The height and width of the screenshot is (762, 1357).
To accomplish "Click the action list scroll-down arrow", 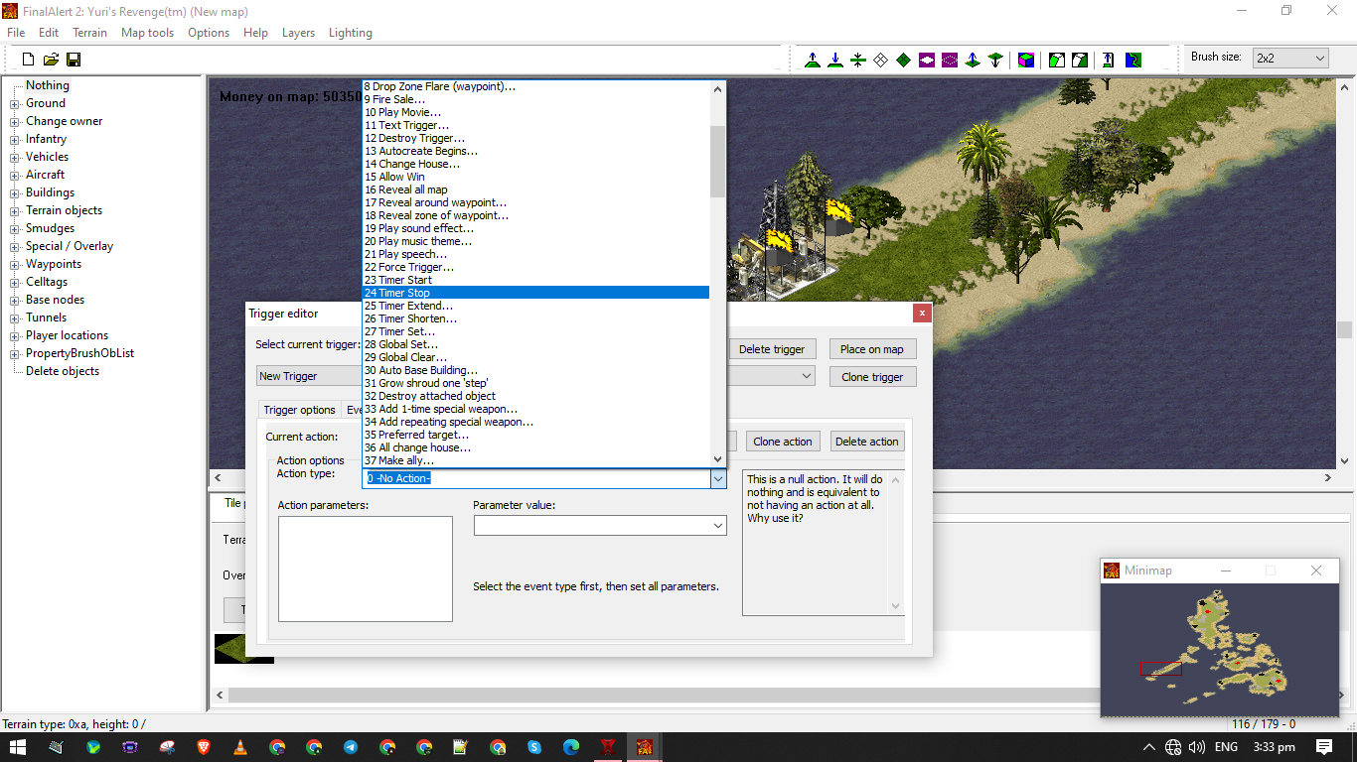I will [x=718, y=458].
